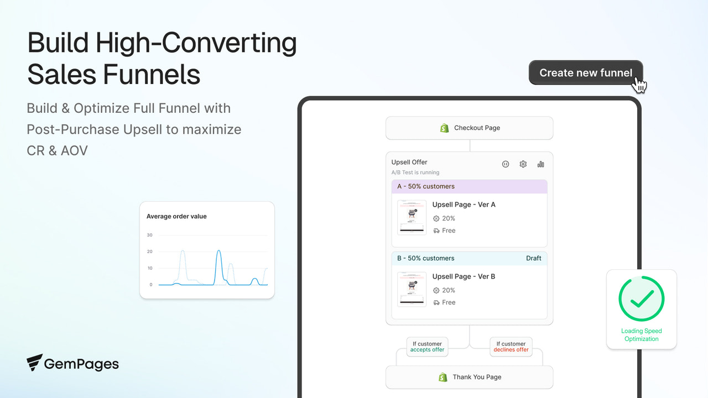Viewport: 708px width, 398px height.
Task: Expand the Checkout Page node
Action: 469,128
